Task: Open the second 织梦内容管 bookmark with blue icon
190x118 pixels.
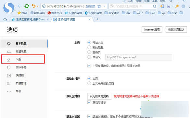Action: click(x=93, y=13)
